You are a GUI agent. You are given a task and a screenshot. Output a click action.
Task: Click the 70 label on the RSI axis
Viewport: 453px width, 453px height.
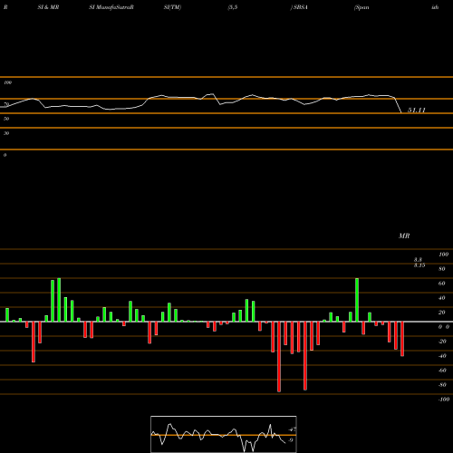pyautogui.click(x=6, y=104)
